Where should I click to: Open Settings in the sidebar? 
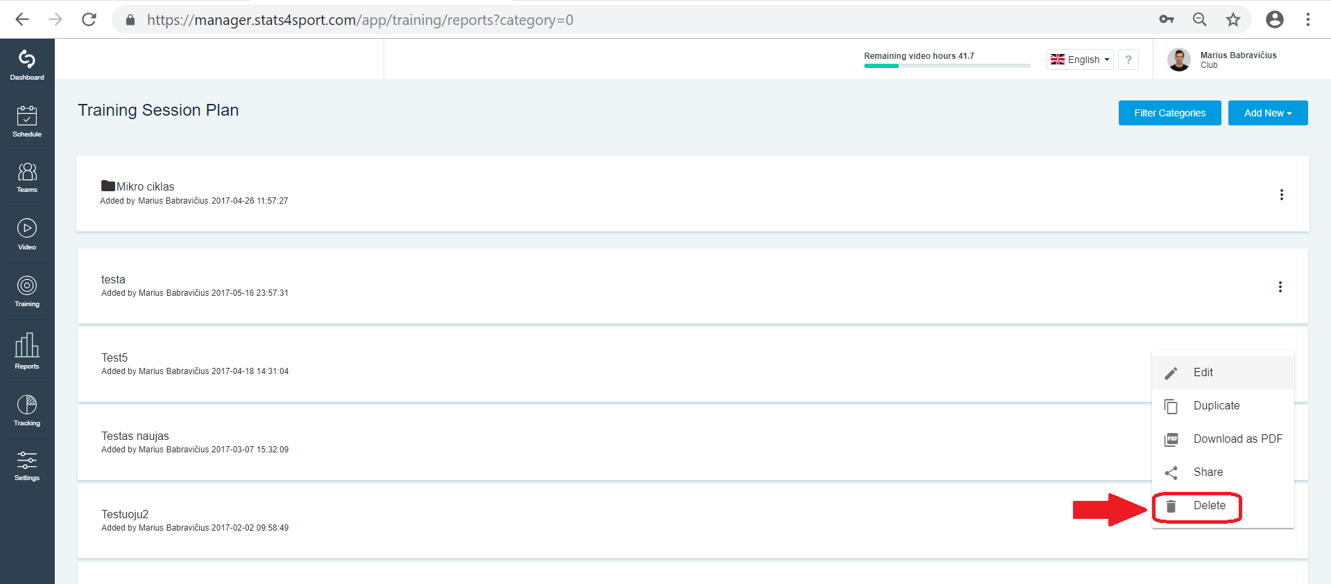click(27, 466)
